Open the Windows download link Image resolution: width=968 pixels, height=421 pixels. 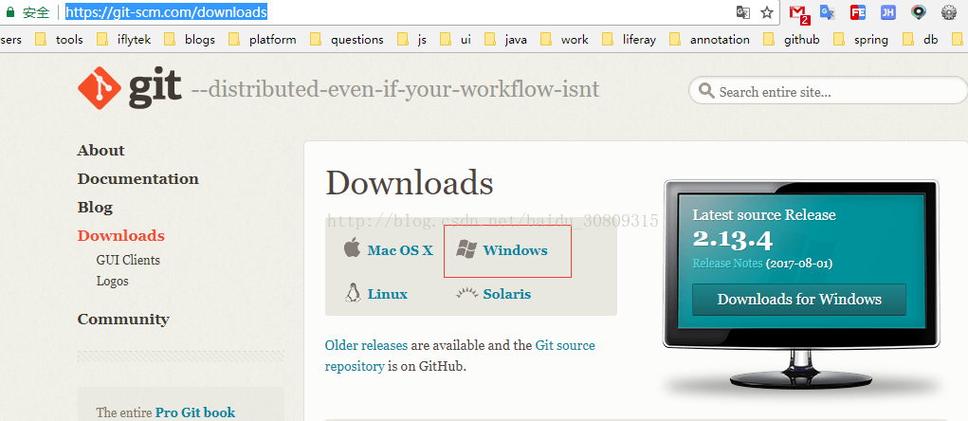(x=515, y=250)
